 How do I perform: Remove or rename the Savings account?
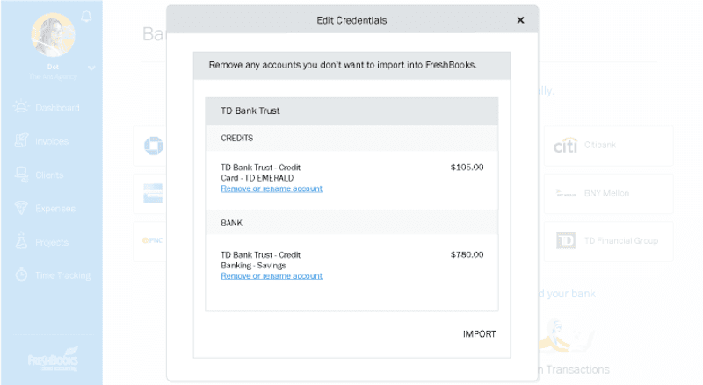[x=272, y=276]
